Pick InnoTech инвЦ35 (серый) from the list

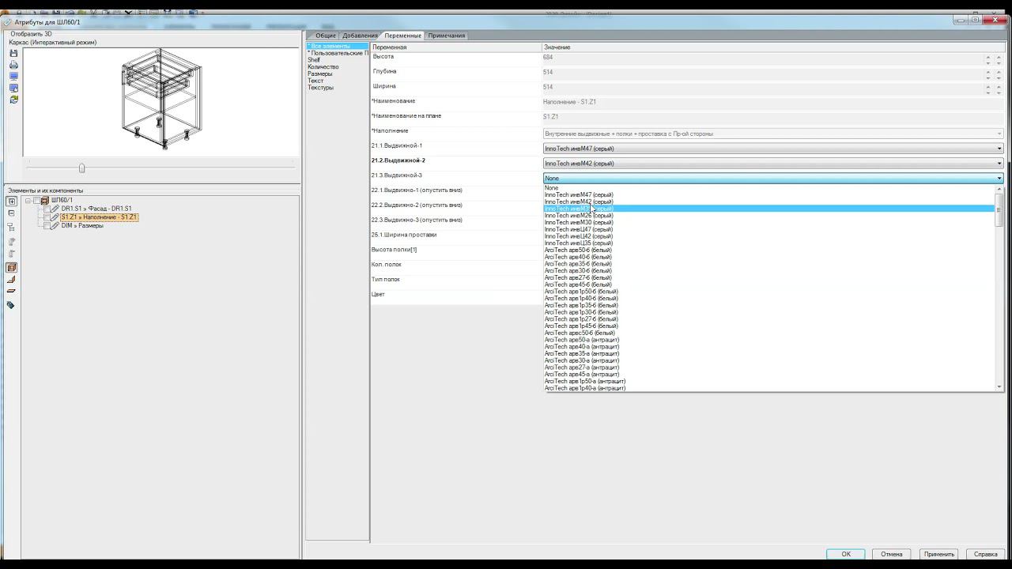pos(768,243)
